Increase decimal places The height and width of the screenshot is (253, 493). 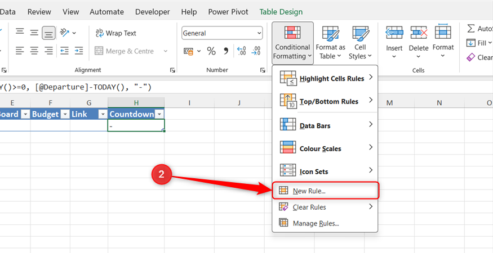point(242,51)
